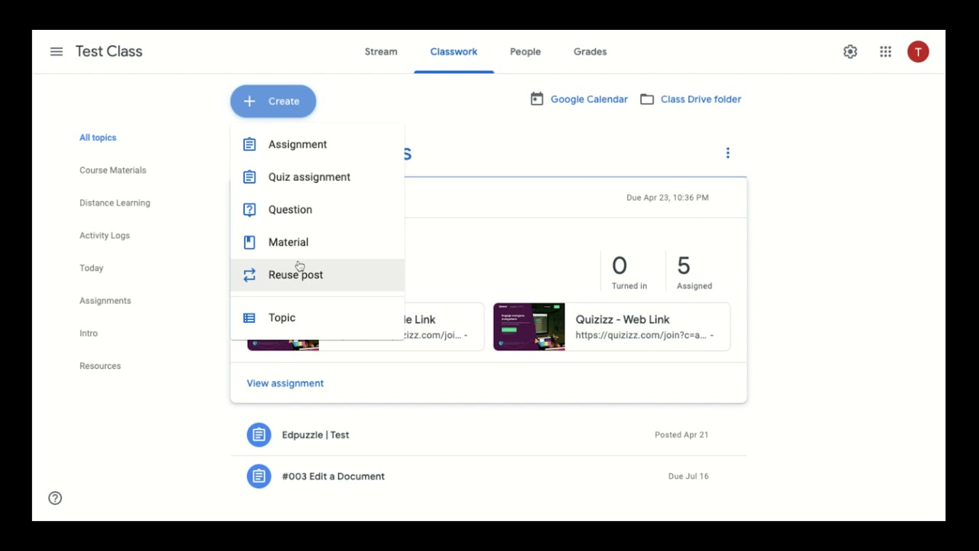Screen dimensions: 979x551
Task: Filter by Resources topic
Action: (x=100, y=366)
